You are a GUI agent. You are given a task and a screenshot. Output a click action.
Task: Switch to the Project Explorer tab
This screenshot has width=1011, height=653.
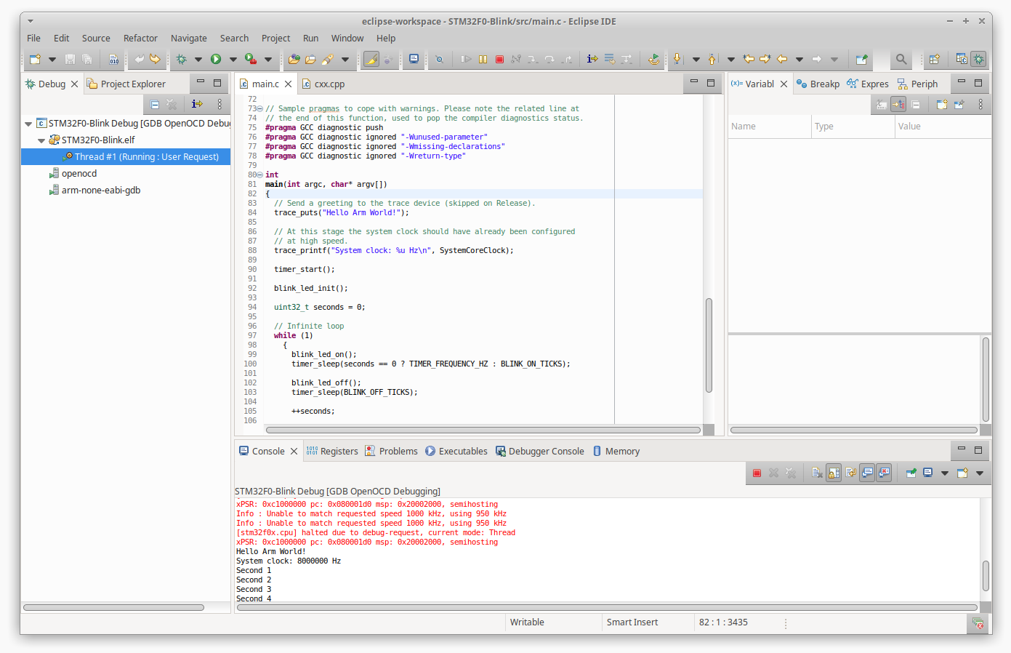click(126, 84)
